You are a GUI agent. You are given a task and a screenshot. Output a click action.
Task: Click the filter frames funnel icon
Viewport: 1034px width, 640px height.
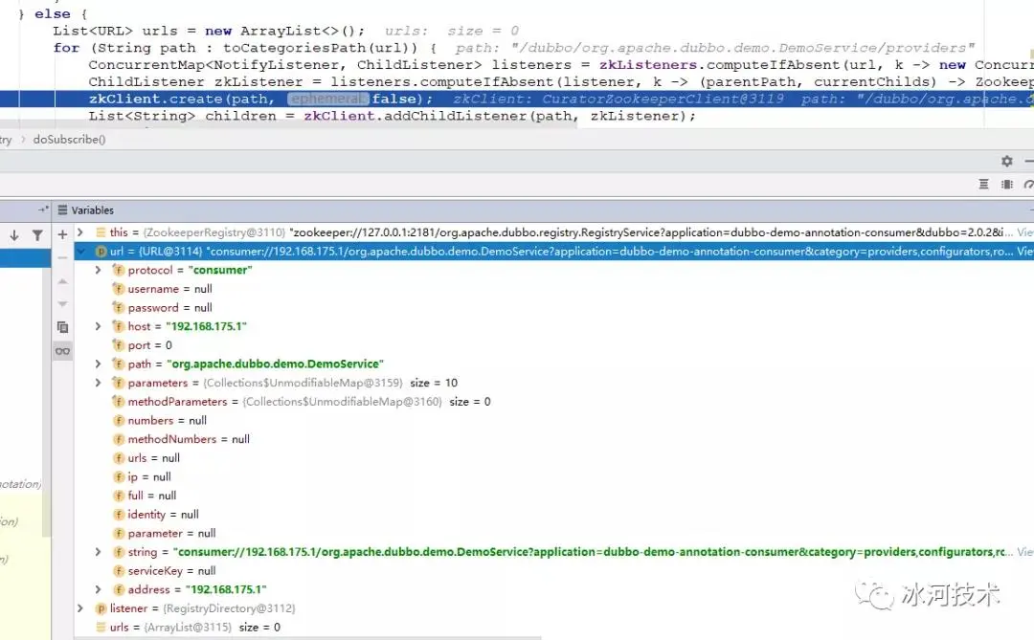click(x=37, y=235)
